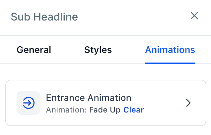Click the blue icon tile in the card
This screenshot has width=211, height=135.
(29, 103)
